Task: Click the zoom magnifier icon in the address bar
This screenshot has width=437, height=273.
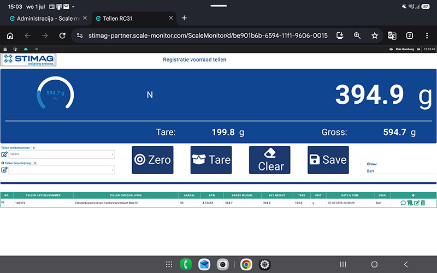Action: pyautogui.click(x=357, y=35)
